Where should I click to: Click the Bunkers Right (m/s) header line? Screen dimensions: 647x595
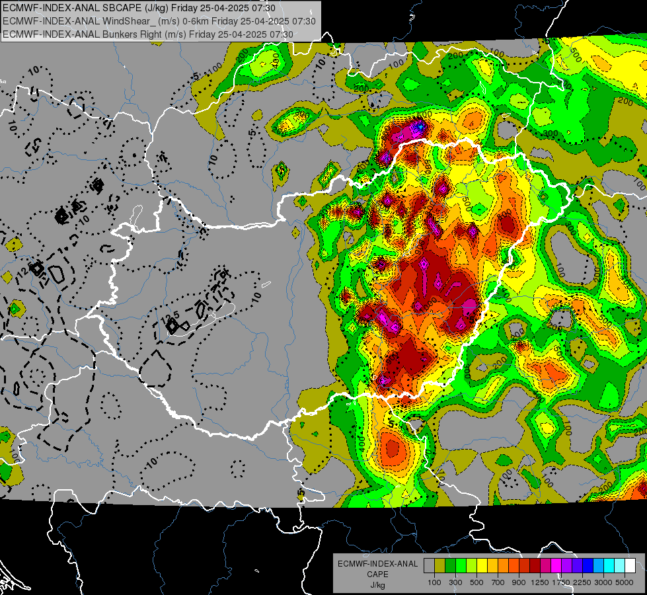point(148,34)
